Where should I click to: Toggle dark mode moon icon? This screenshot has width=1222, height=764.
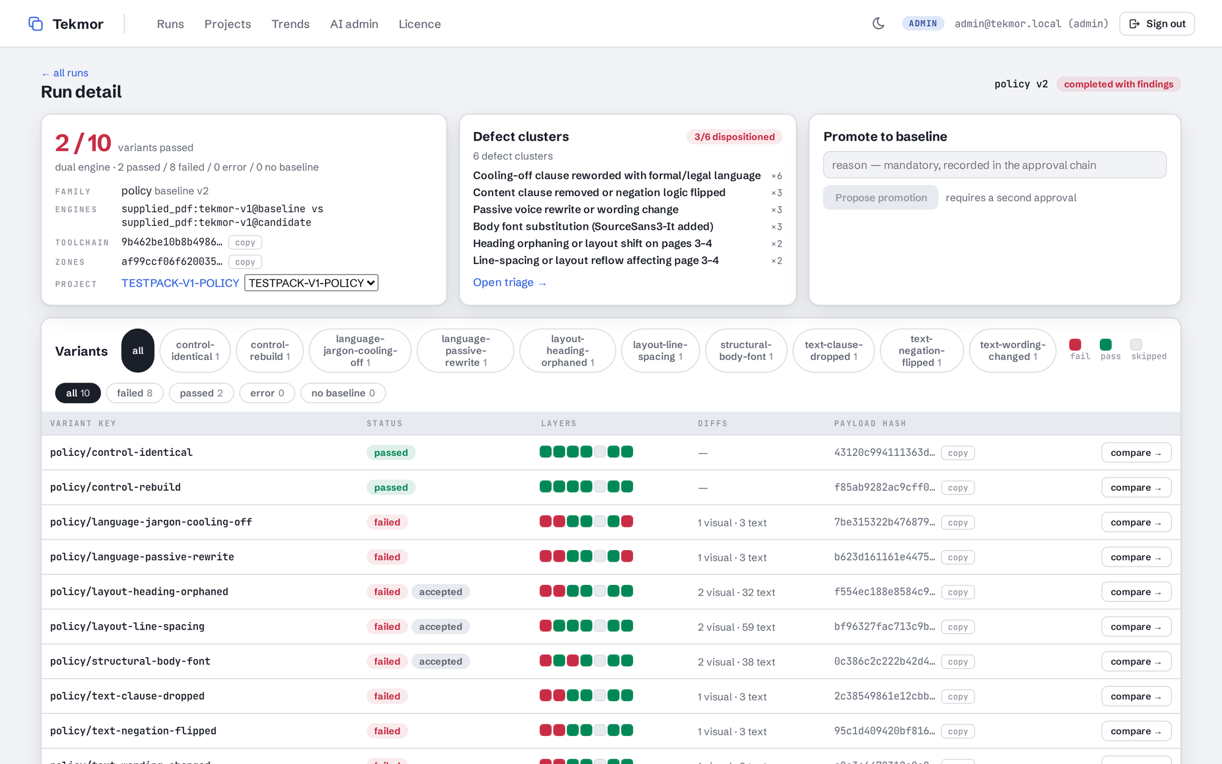879,24
